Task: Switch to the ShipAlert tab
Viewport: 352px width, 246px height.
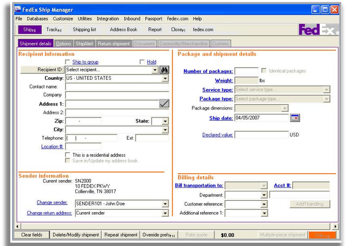Action: 85,44
